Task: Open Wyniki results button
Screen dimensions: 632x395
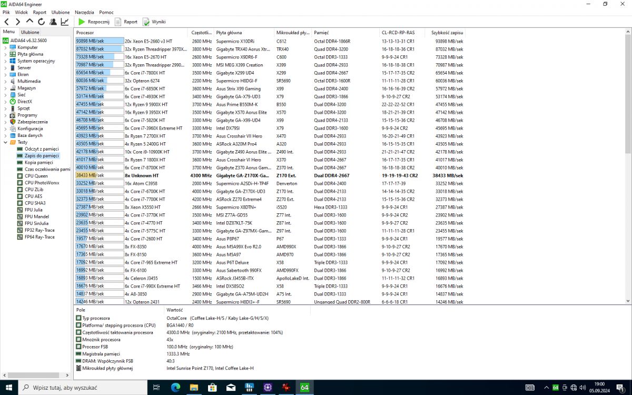Action: [154, 22]
